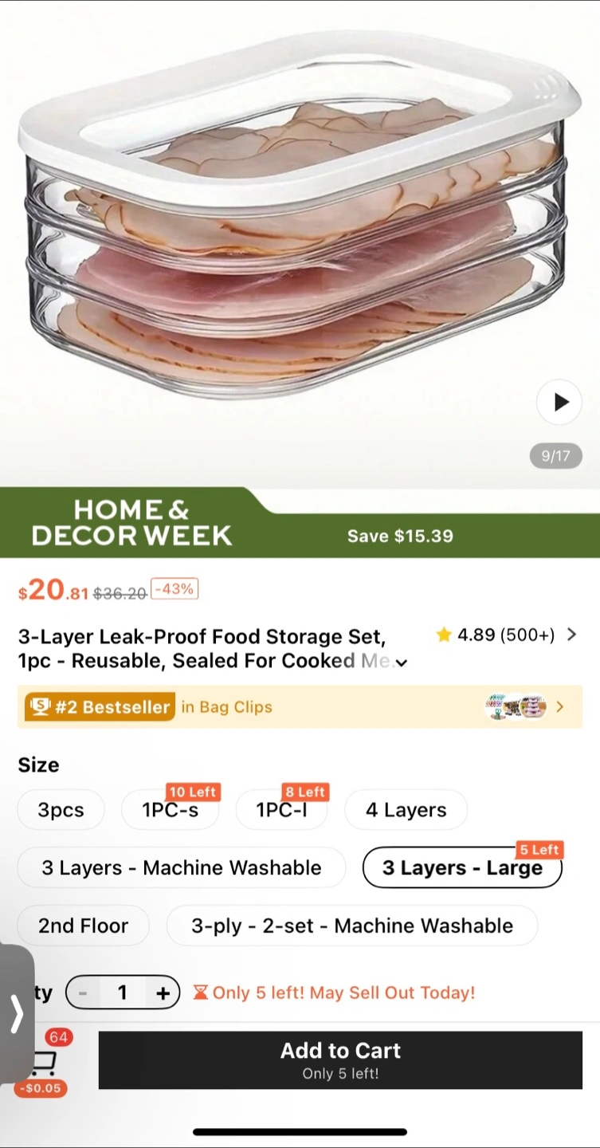The image size is (600, 1148).
Task: Tap the quantity number field
Action: click(x=122, y=993)
